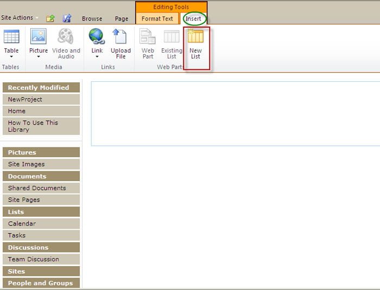This screenshot has height=290, width=380.
Task: Open How To Use This Library
Action: [x=41, y=126]
